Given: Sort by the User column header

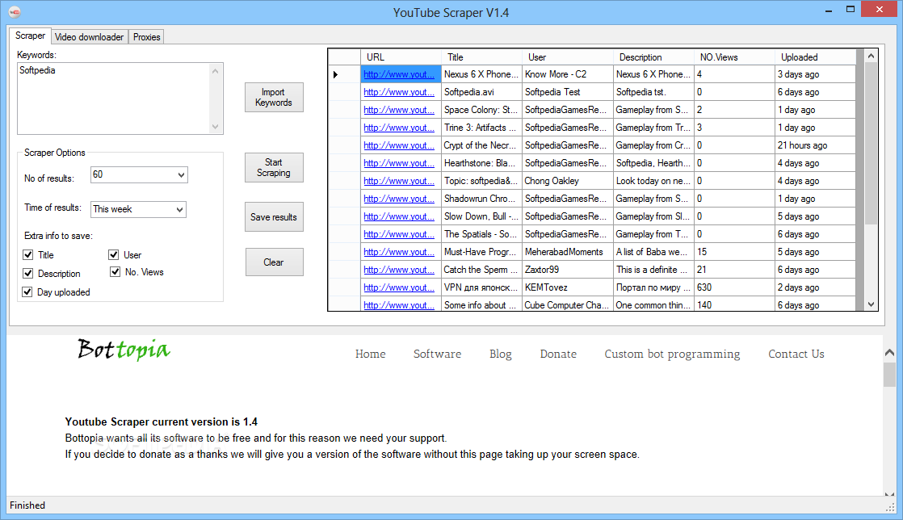Looking at the screenshot, I should 568,57.
